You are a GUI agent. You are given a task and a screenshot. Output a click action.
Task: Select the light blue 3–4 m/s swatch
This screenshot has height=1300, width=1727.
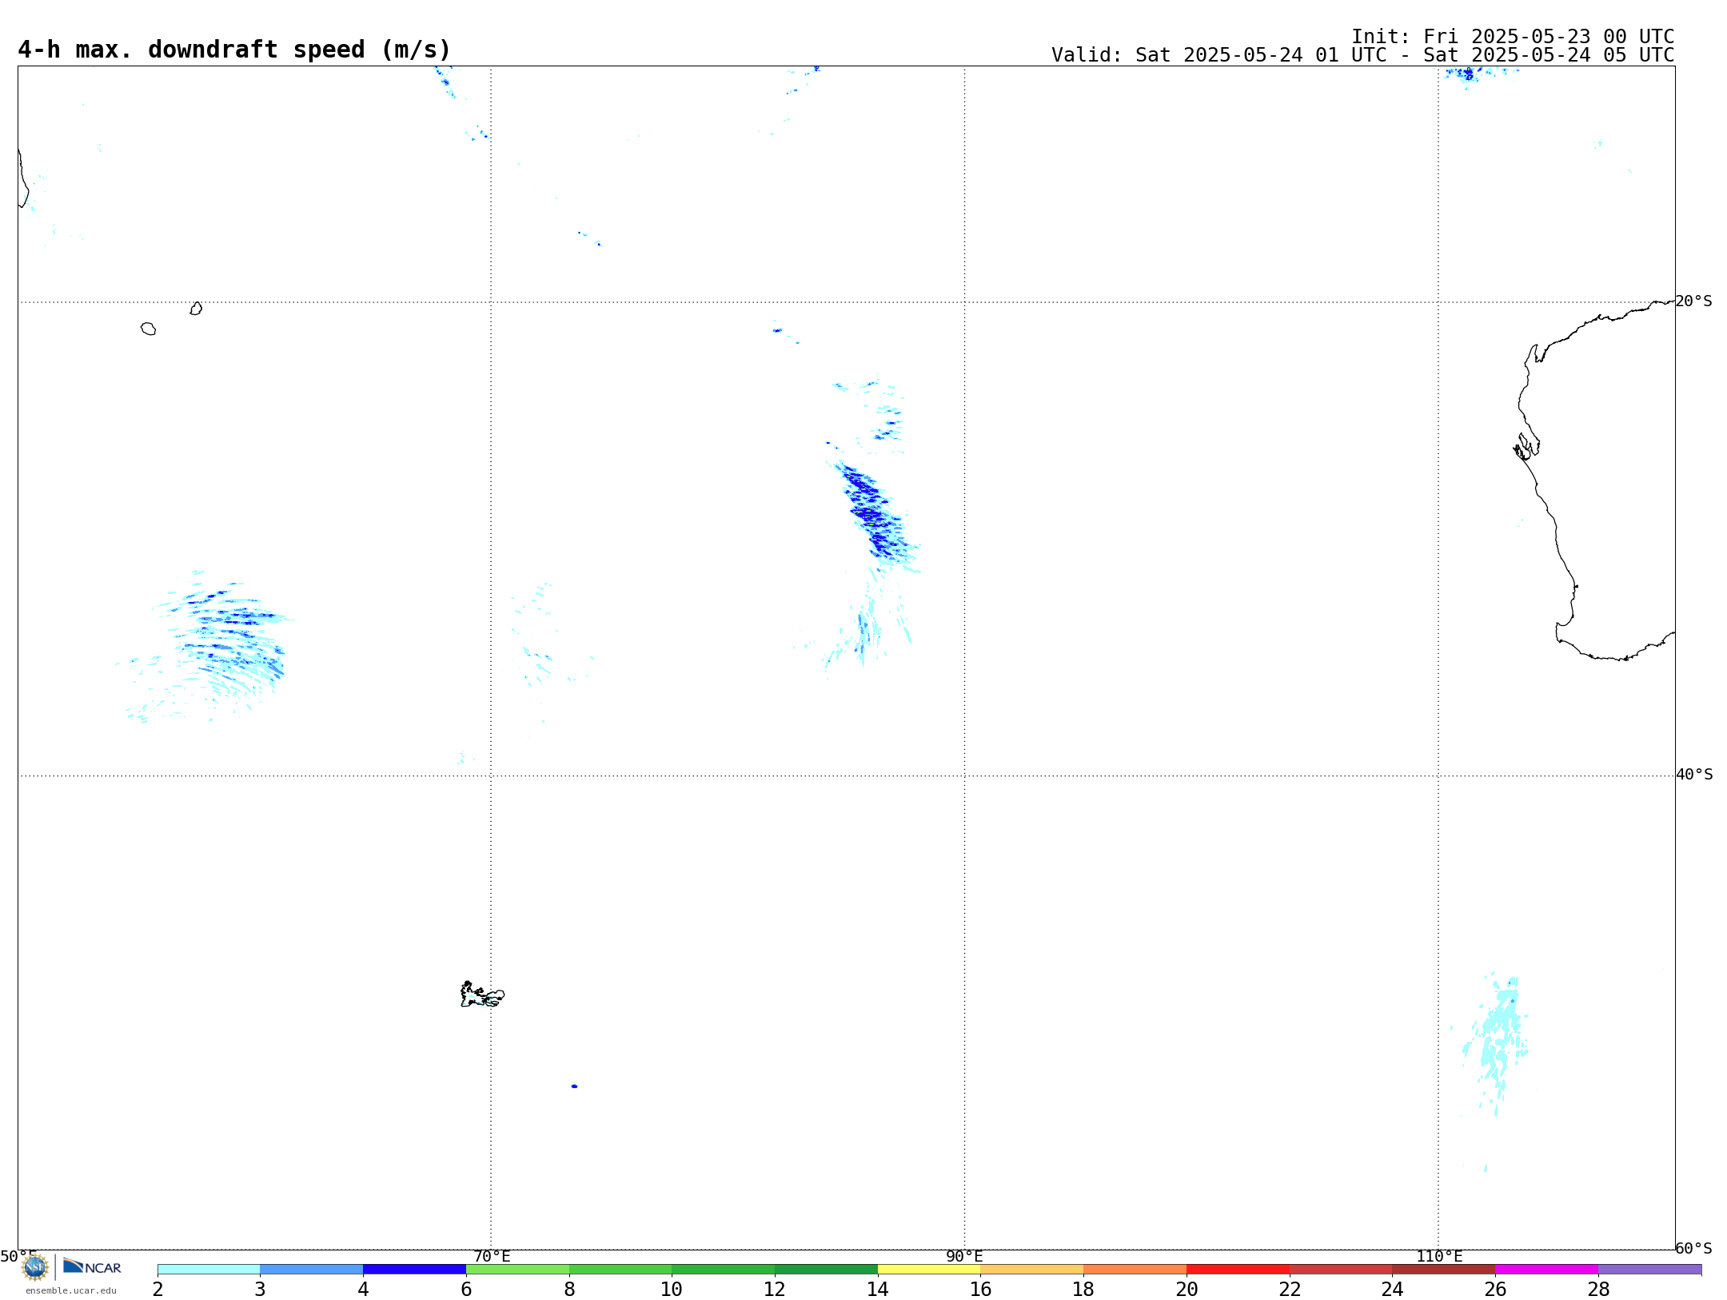click(x=312, y=1269)
